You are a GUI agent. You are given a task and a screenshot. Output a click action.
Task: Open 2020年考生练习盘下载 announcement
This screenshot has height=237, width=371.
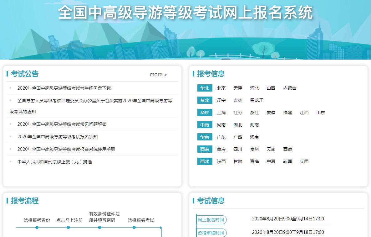tap(64, 88)
